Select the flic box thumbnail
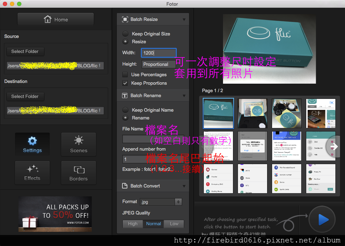345x246 pixels. [x=218, y=113]
